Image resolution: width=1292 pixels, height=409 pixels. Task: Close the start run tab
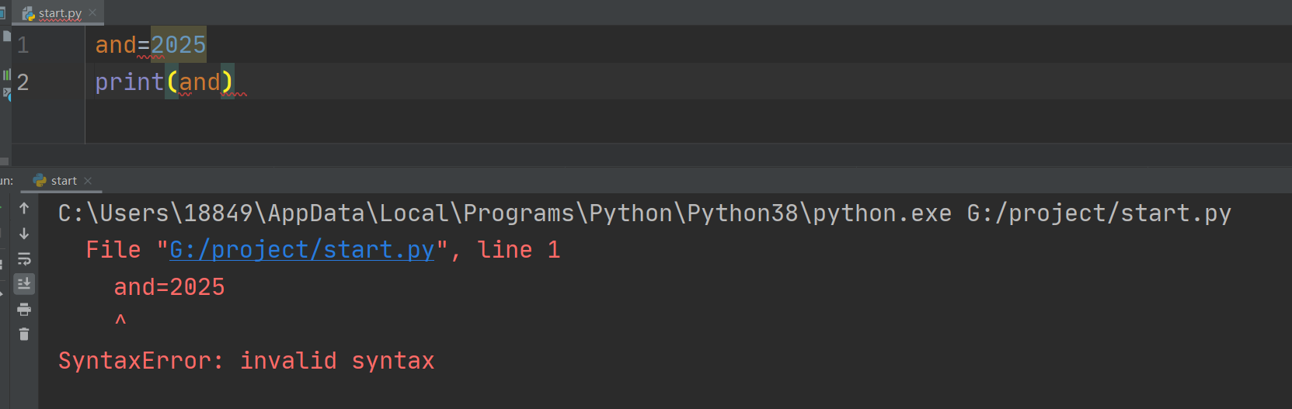coord(88,181)
